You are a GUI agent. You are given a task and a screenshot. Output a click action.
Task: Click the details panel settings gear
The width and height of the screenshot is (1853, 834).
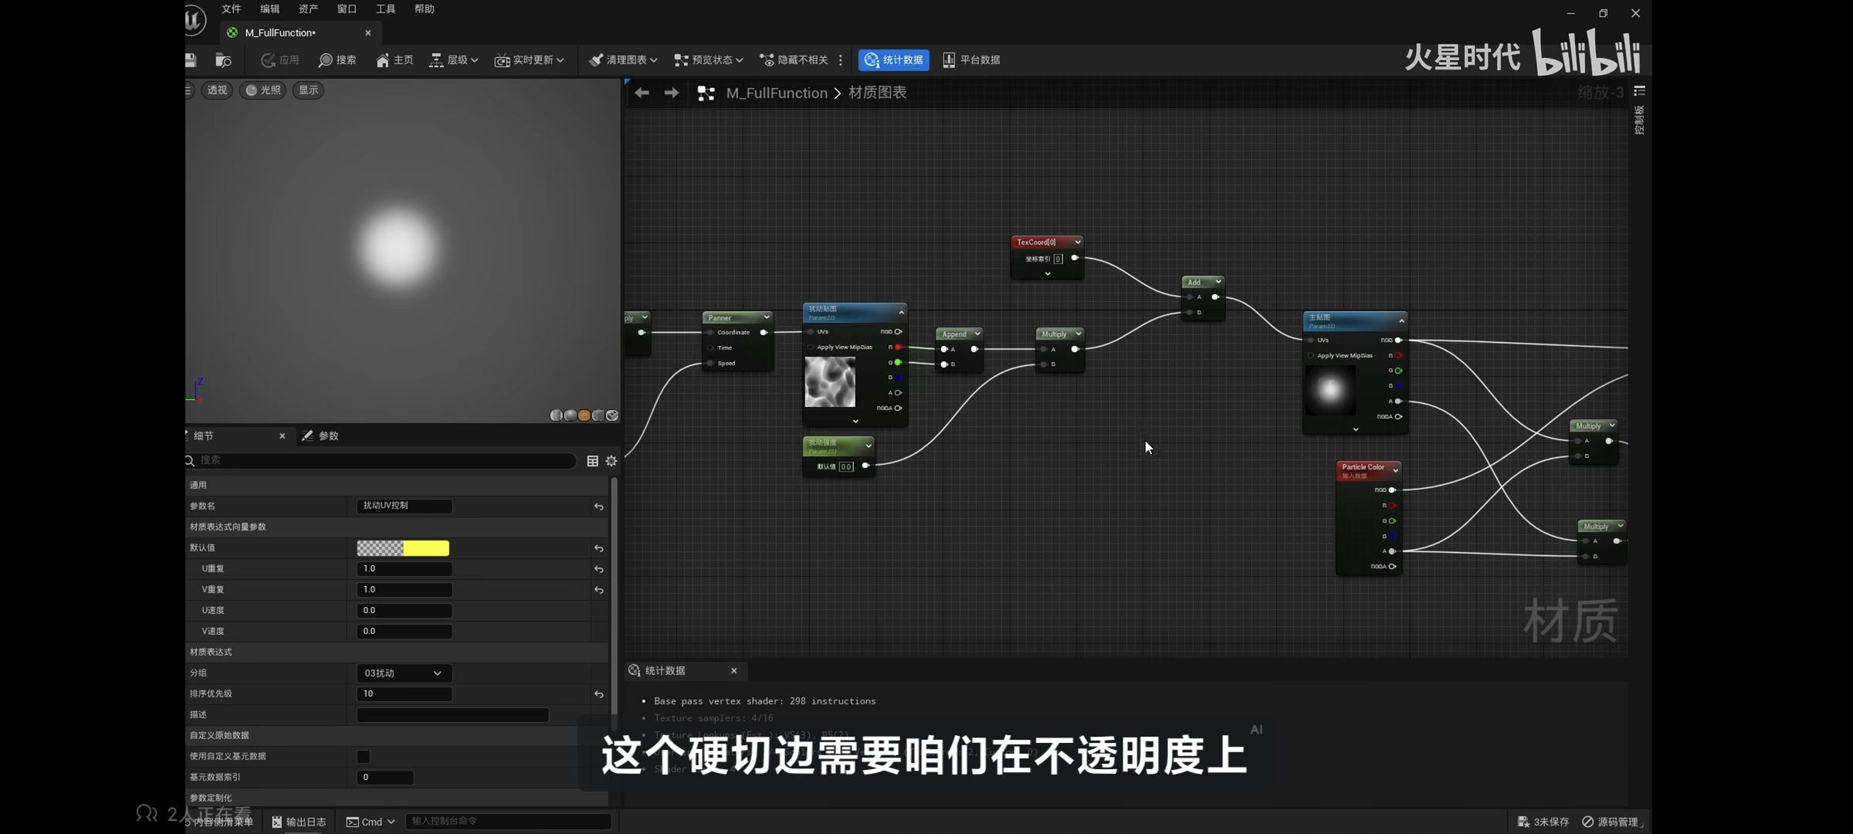pos(611,461)
